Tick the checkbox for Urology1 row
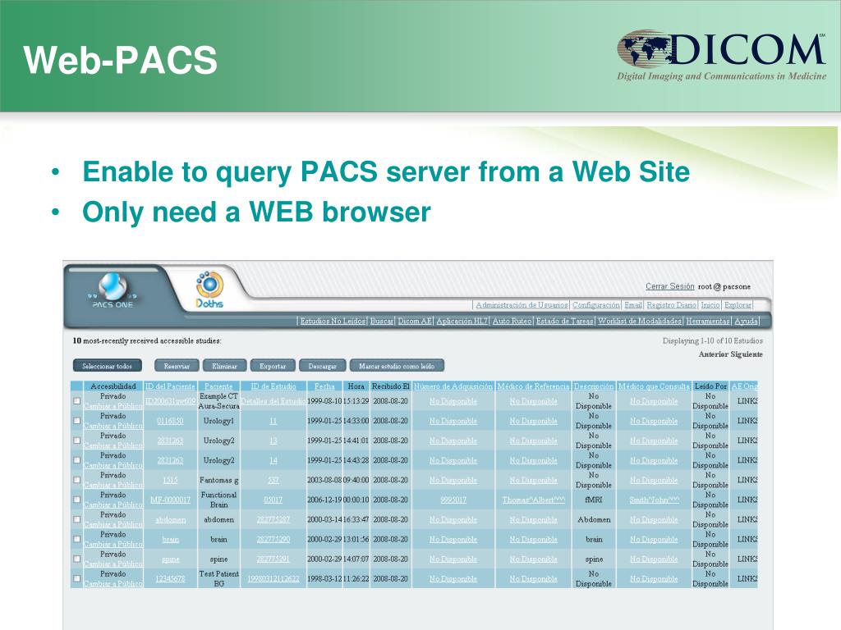 point(77,421)
